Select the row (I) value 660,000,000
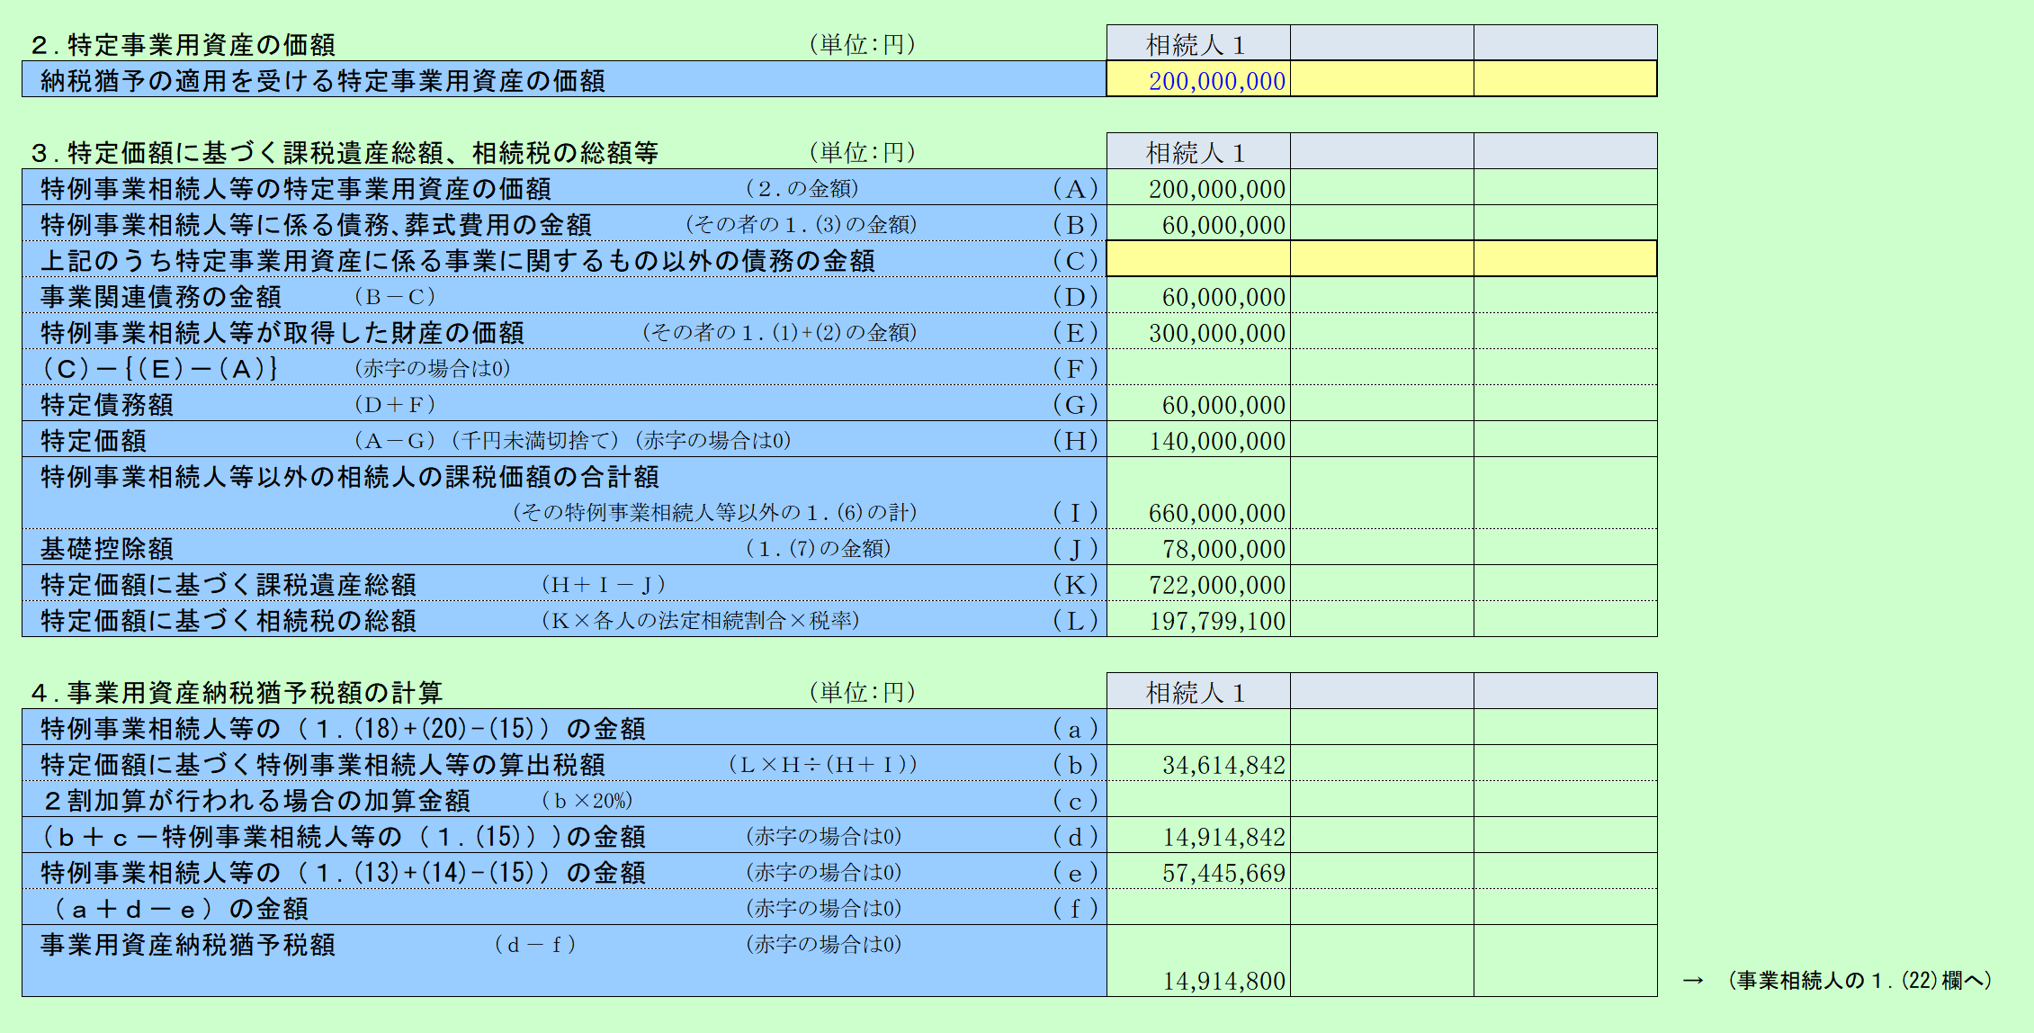This screenshot has height=1033, width=2034. pos(1198,493)
